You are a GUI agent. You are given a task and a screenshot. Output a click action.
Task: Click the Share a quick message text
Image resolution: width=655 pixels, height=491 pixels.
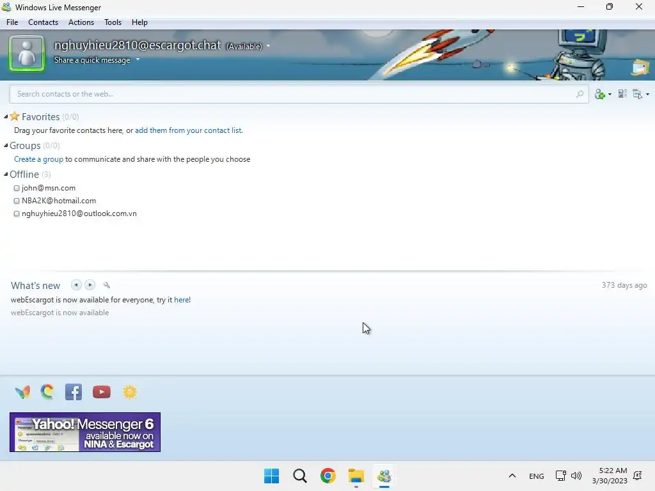[x=92, y=60]
